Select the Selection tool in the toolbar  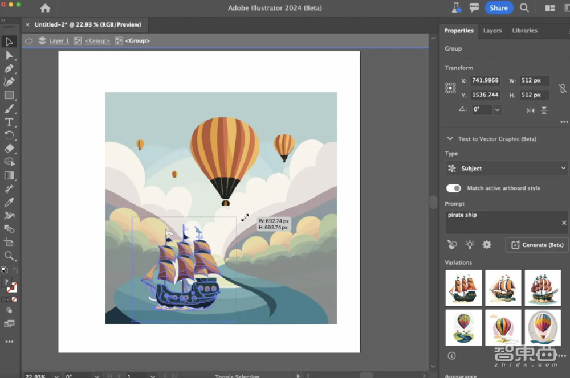9,42
